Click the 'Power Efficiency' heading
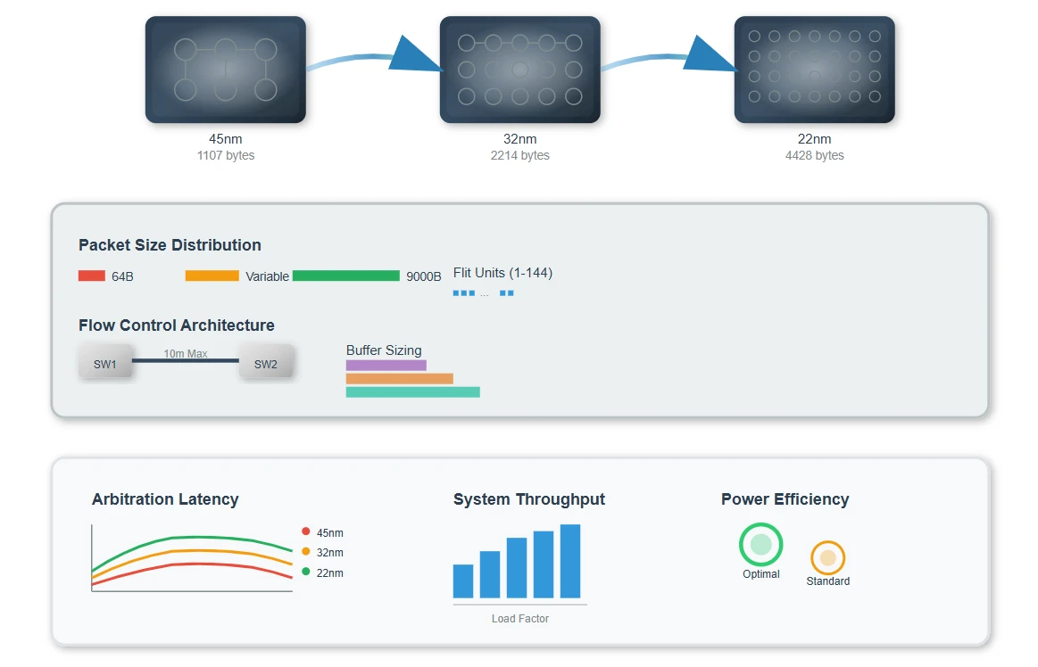The height and width of the screenshot is (667, 1038). (x=785, y=499)
